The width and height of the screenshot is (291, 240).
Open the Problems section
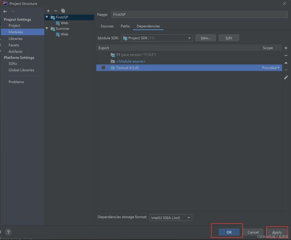[x=16, y=82]
